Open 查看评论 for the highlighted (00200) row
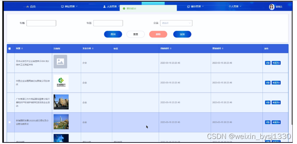The width and height of the screenshot is (297, 144). (276, 122)
